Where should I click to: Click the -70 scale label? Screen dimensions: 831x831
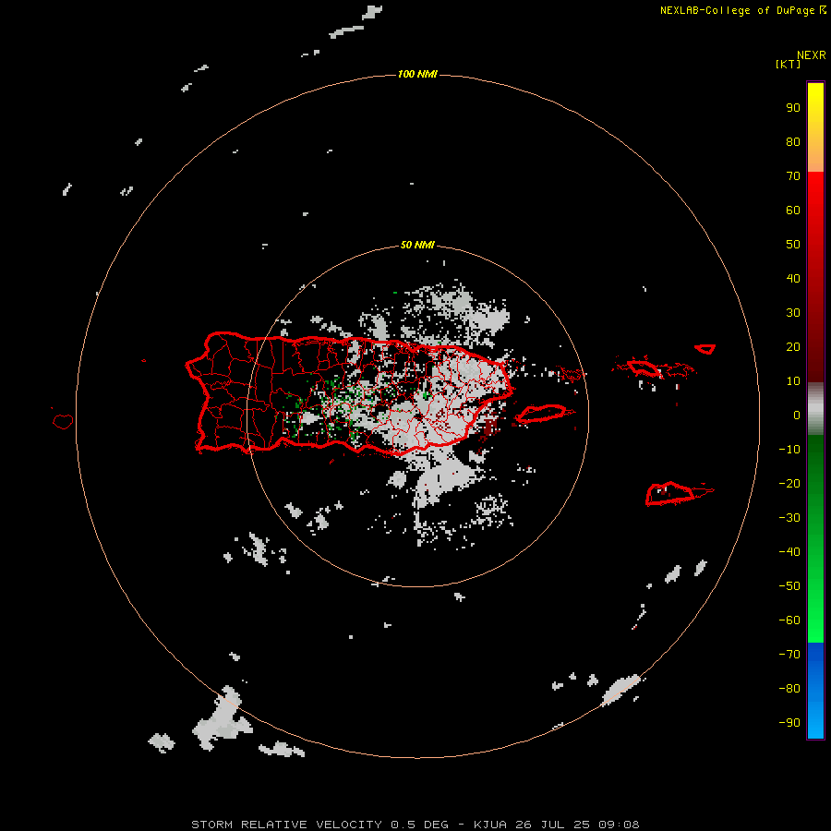coord(789,654)
